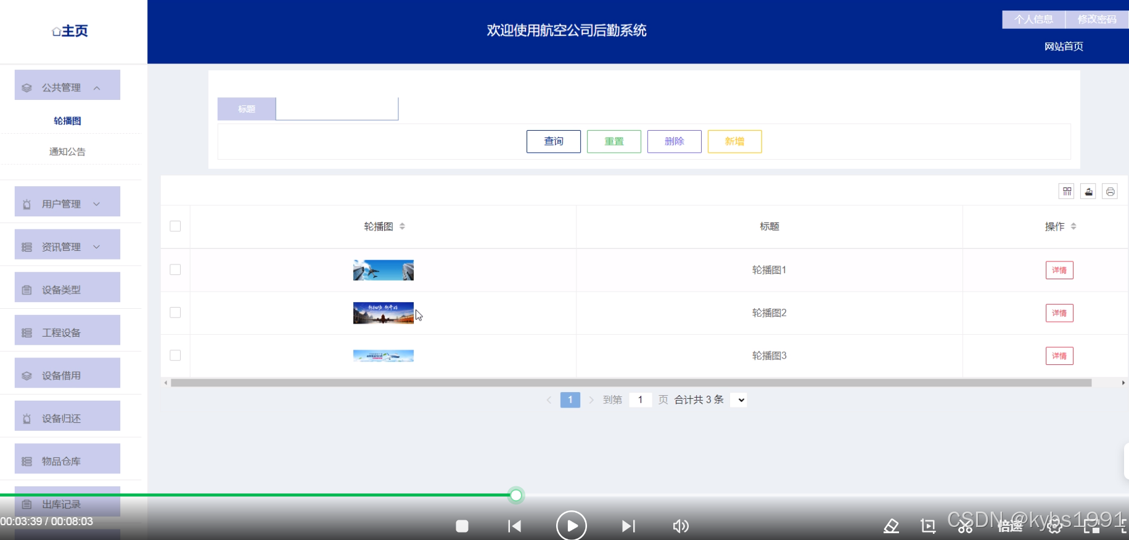
Task: Expand the 资讯管理 menu chevron
Action: click(97, 247)
